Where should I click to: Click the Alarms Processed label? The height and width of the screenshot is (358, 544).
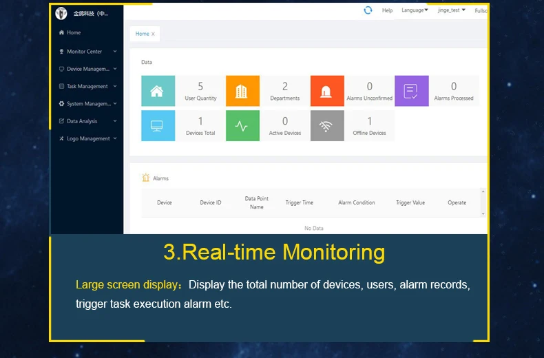pos(454,98)
